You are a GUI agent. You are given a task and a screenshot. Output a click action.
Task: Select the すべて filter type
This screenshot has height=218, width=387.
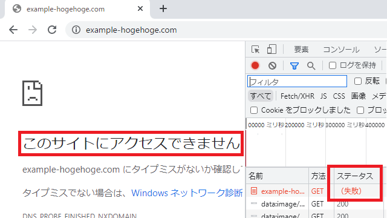261,96
